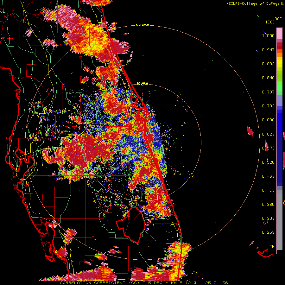The height and width of the screenshot is (285, 285).
Task: Click the [CC] legend heading
Action: click(x=270, y=22)
